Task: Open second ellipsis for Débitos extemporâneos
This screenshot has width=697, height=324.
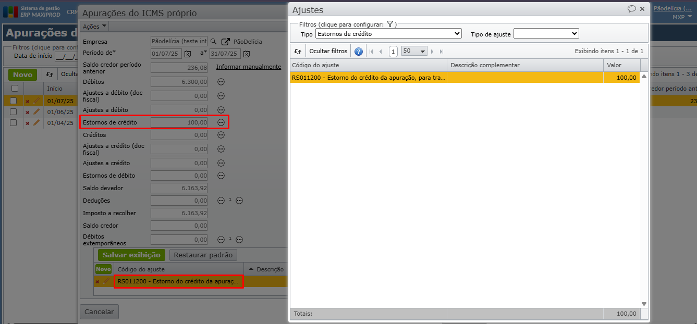Action: pyautogui.click(x=239, y=240)
